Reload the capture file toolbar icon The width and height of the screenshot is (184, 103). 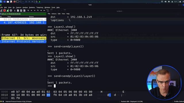tap(24, 11)
